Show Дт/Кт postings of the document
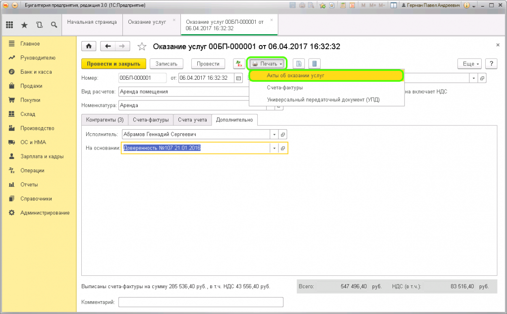Image resolution: width=507 pixels, height=314 pixels. click(x=239, y=64)
